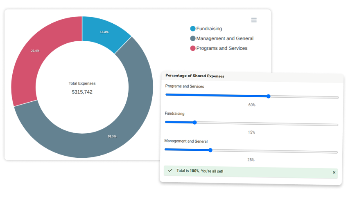Toggle Management and General legend entry
Viewport: 348px width, 197px height.
(x=222, y=38)
